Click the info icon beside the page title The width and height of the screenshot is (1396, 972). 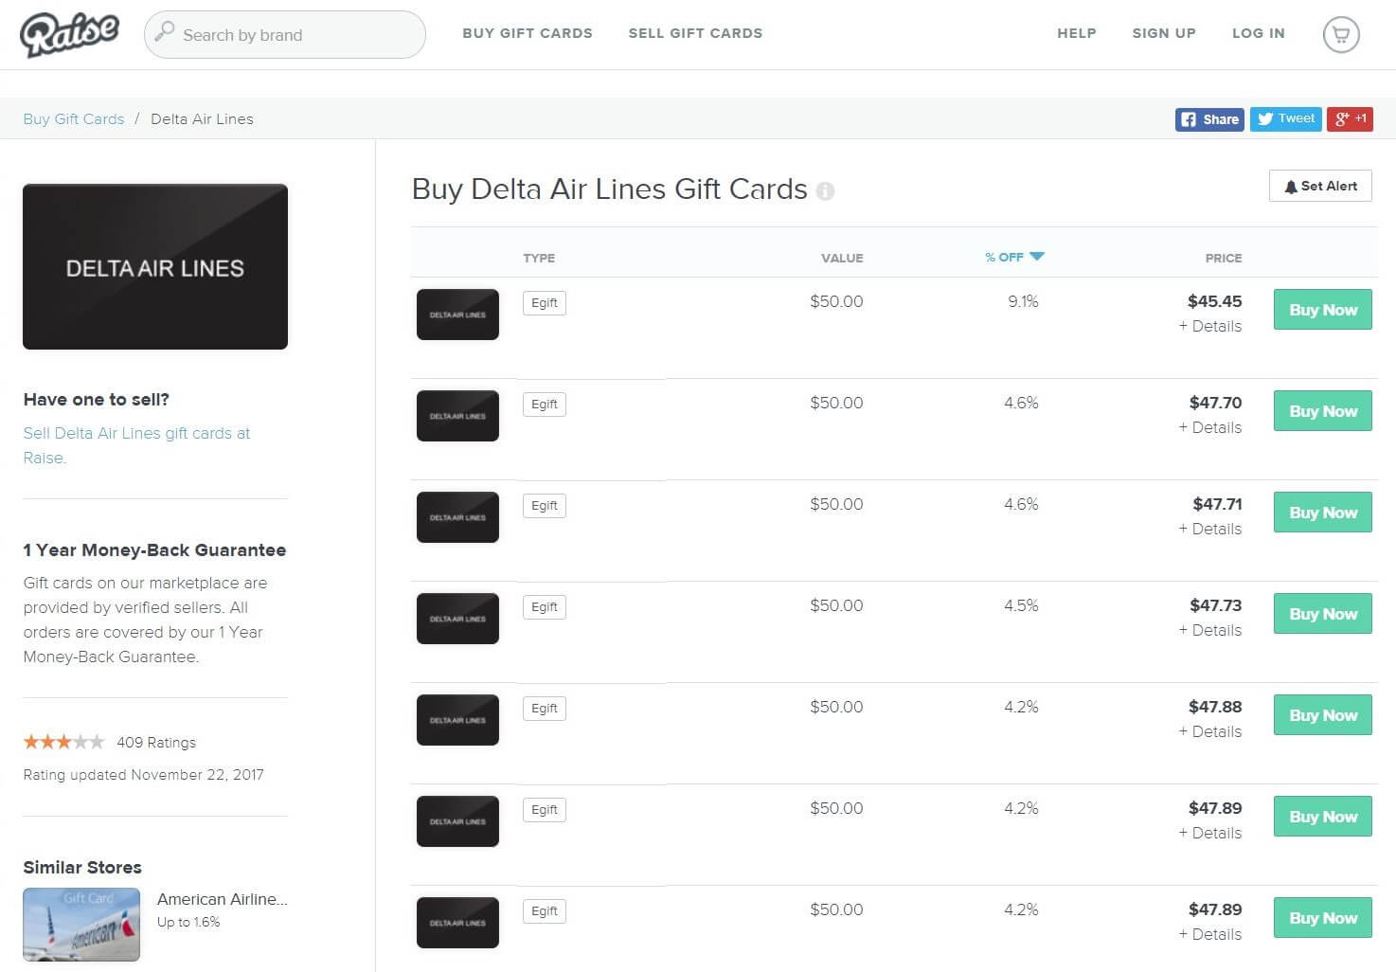coord(825,191)
